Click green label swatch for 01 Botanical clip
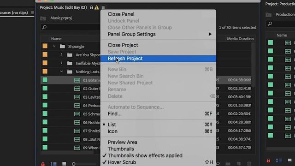295x166 pixels. tap(45, 80)
